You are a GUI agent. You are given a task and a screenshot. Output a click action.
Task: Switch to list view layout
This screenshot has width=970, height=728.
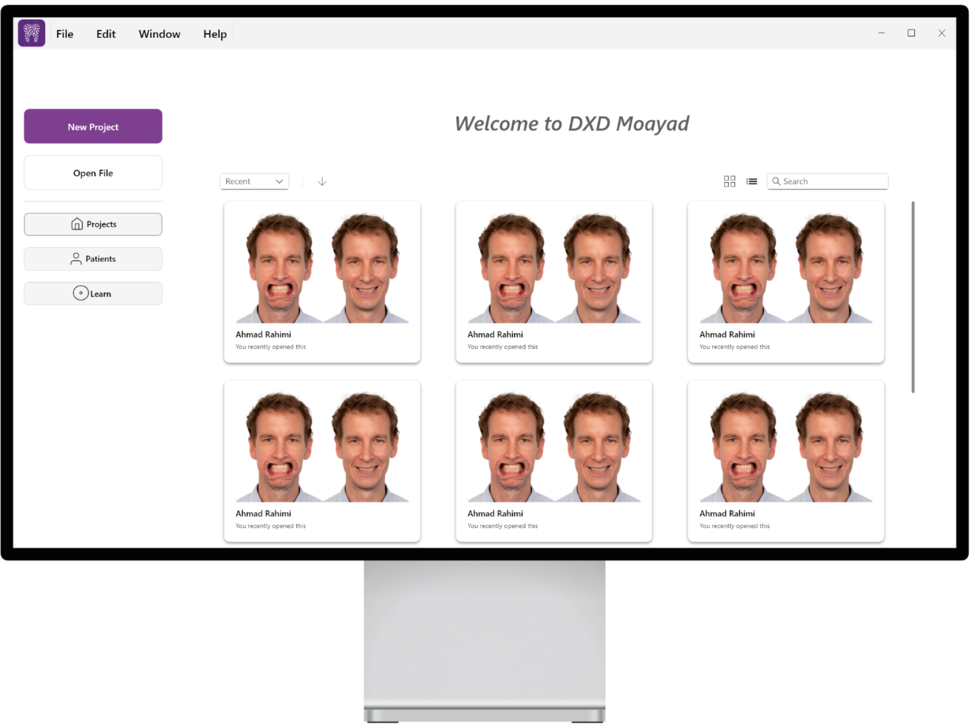click(751, 181)
